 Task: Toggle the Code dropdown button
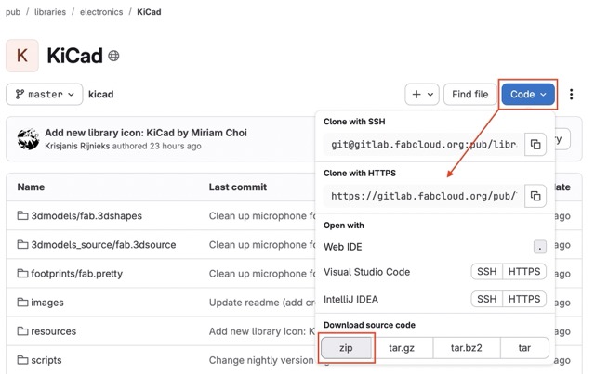point(528,94)
